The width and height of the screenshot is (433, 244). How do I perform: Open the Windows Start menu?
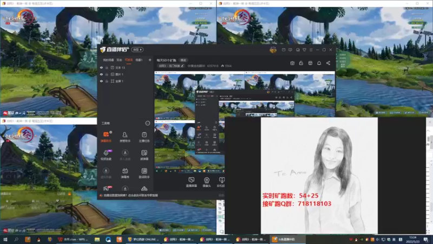pyautogui.click(x=5, y=240)
